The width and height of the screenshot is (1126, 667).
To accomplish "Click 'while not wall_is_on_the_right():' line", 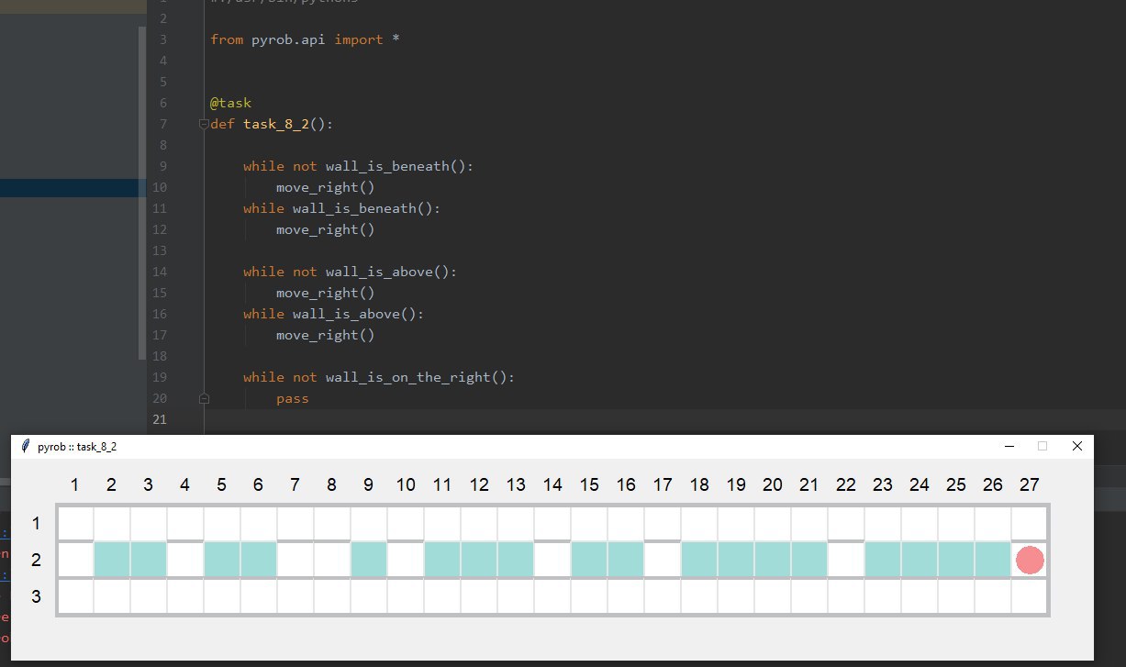I will click(x=379, y=377).
